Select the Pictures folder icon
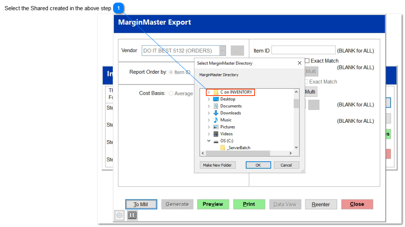405x227 pixels. (x=216, y=127)
